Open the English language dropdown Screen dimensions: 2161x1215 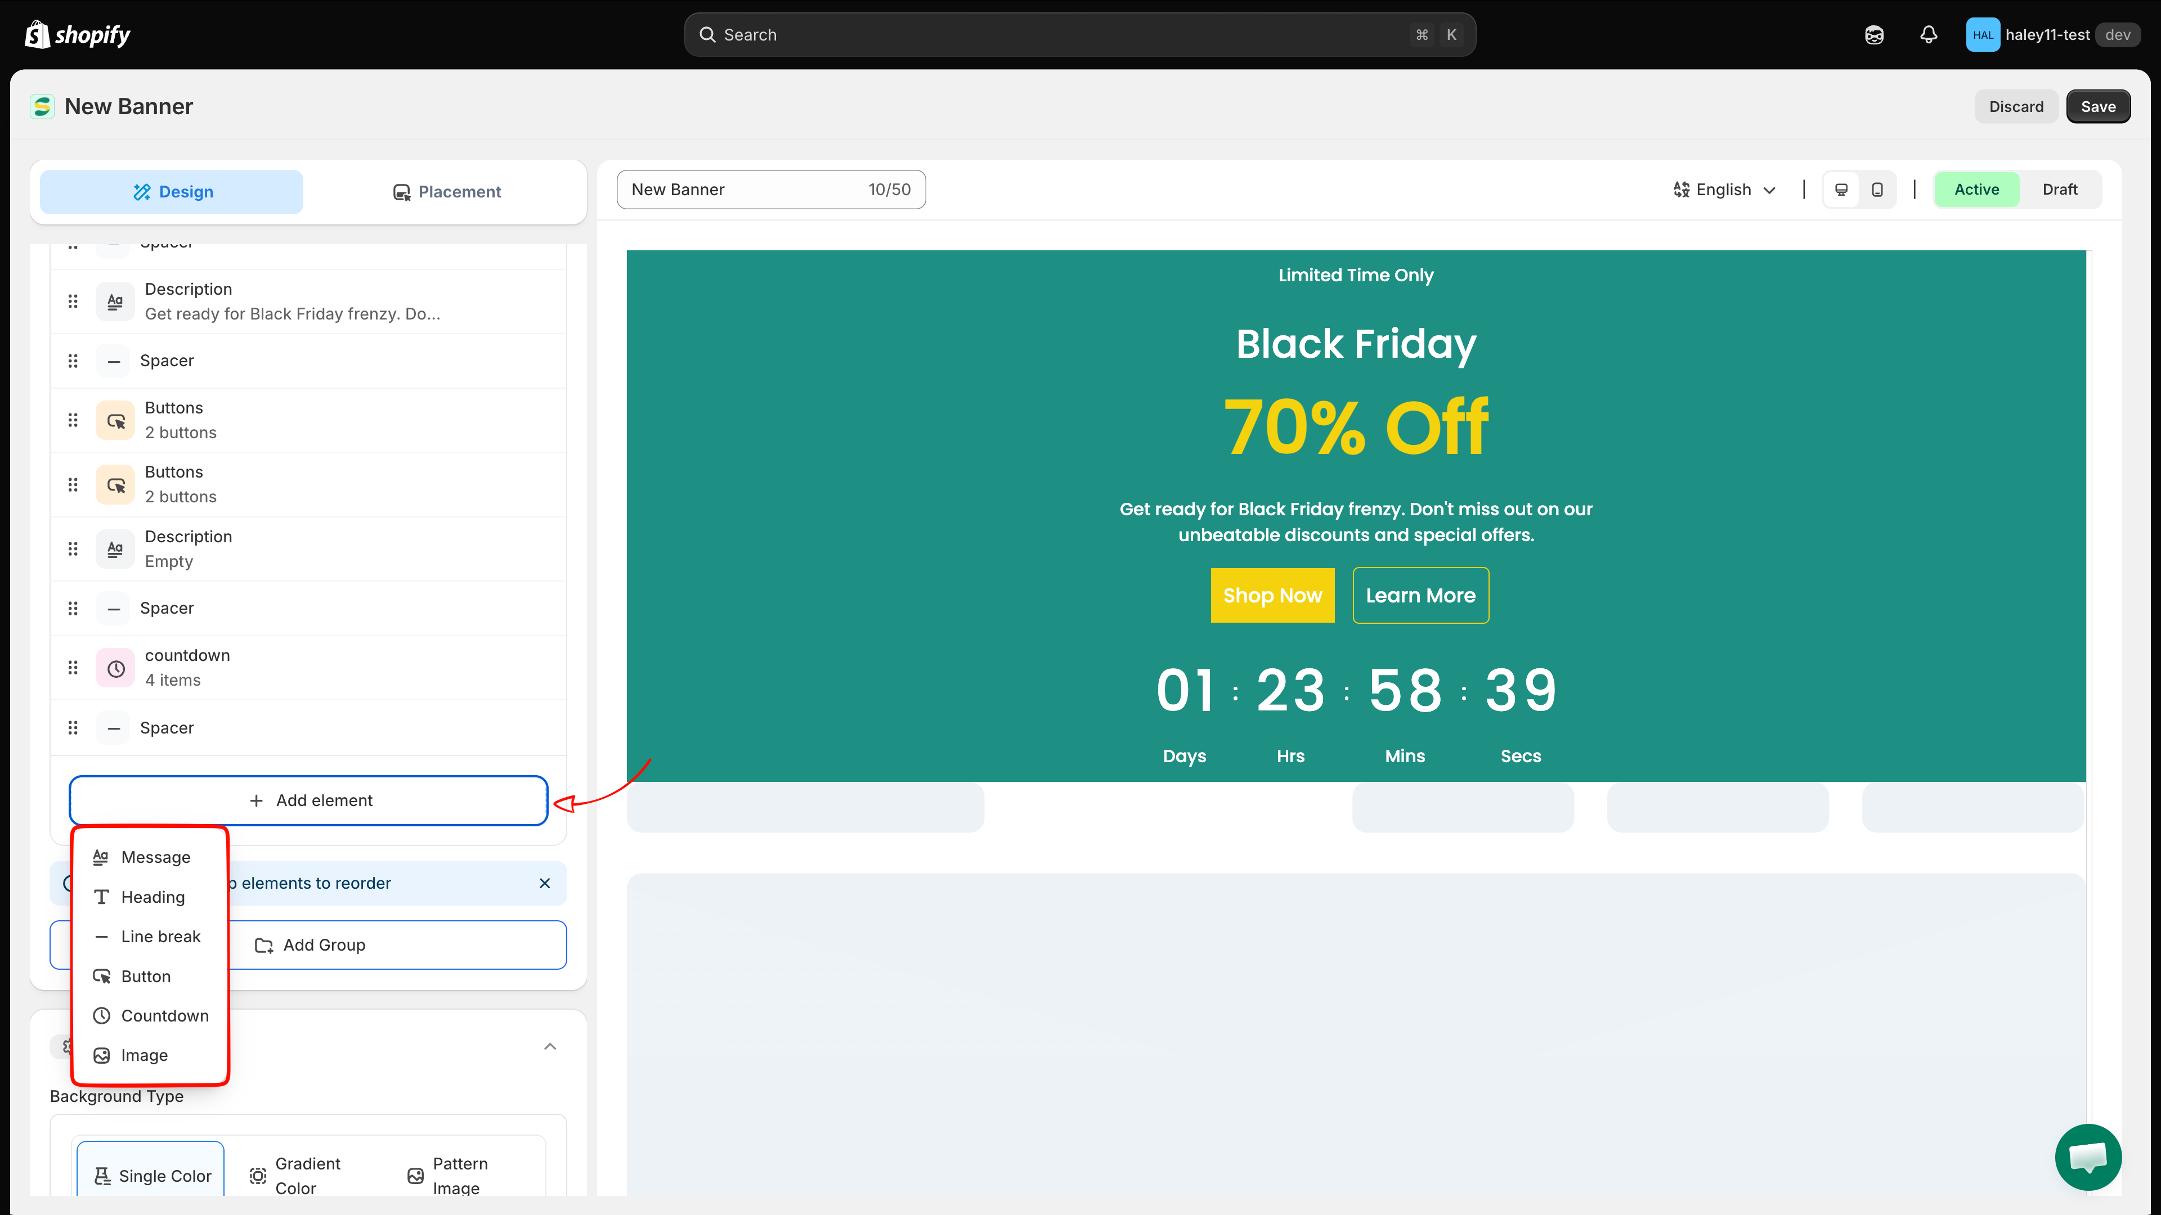tap(1724, 190)
